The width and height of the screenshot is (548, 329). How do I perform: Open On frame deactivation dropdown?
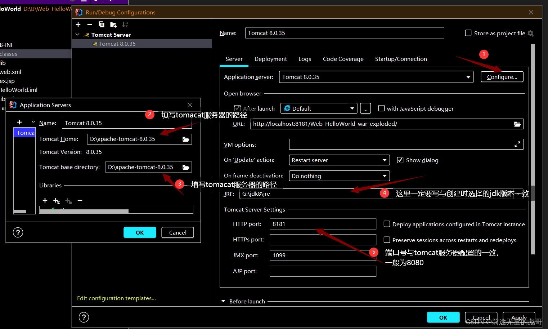tap(339, 176)
